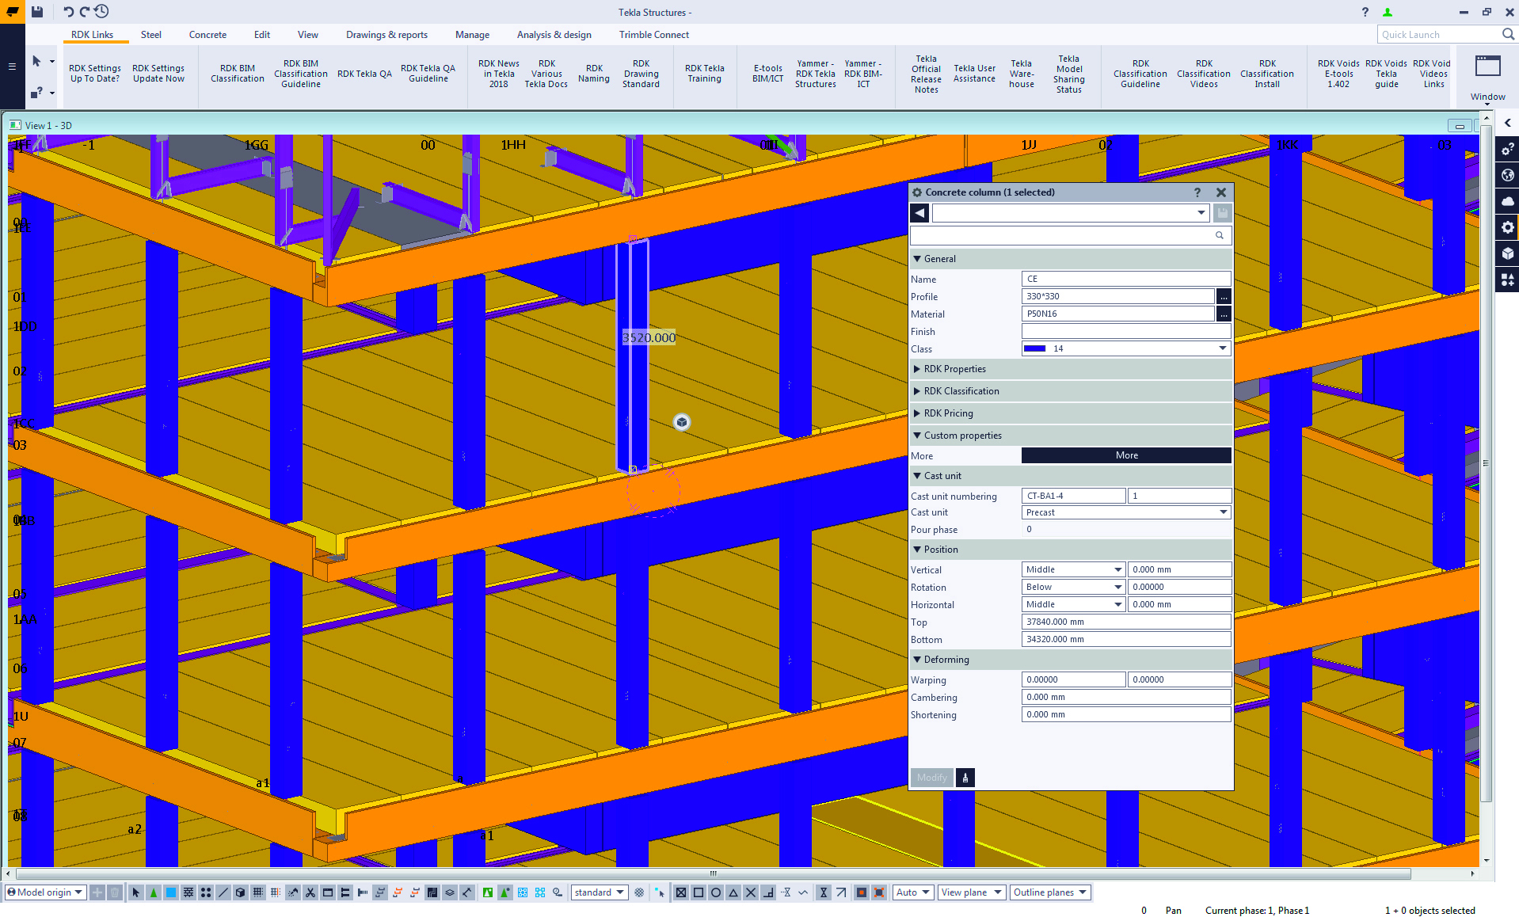
Task: Click the back arrow in property pane
Action: pos(919,213)
